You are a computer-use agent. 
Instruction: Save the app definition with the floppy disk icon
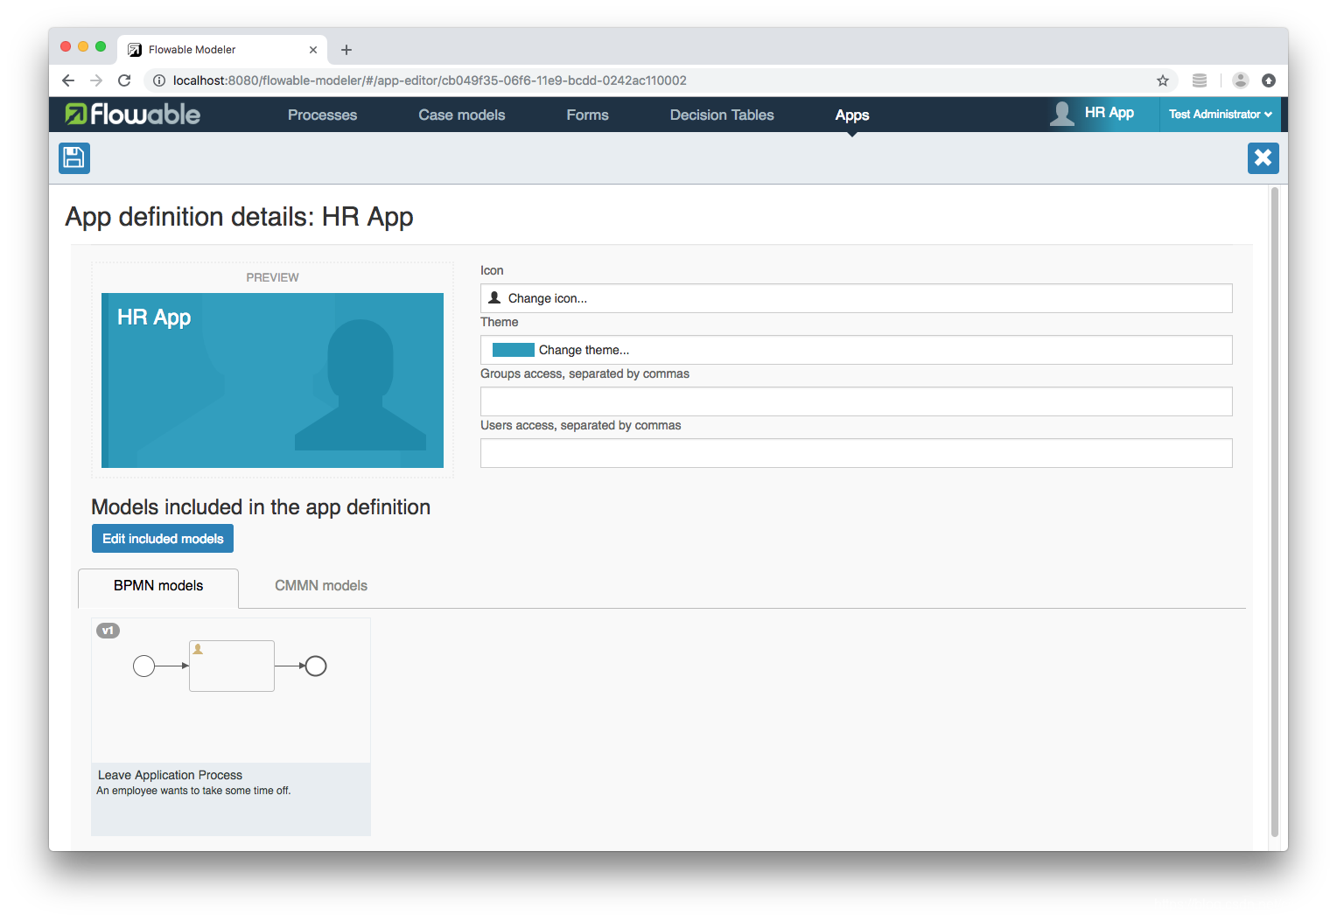74,158
